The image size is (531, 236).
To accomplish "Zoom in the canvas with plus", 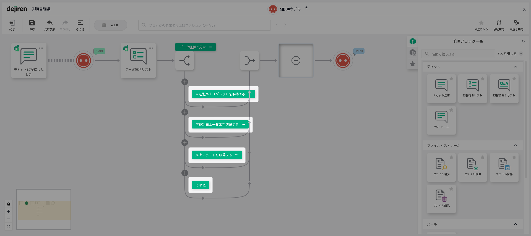I will tap(9, 211).
